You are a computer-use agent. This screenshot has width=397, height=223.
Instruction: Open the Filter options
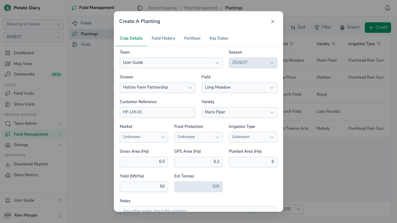[x=323, y=27]
